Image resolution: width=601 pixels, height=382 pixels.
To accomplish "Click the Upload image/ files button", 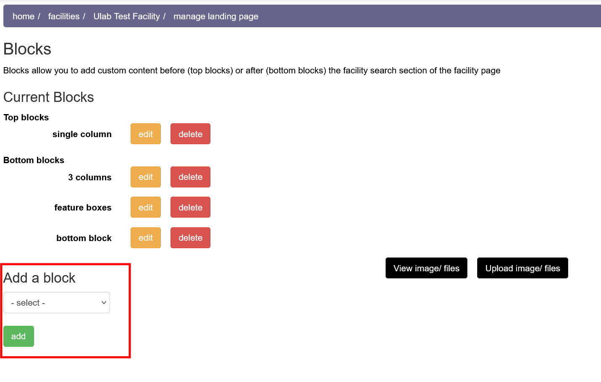I will coord(522,268).
